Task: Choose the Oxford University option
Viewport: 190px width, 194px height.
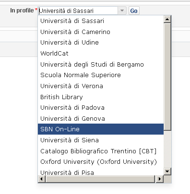Action: pos(101,162)
